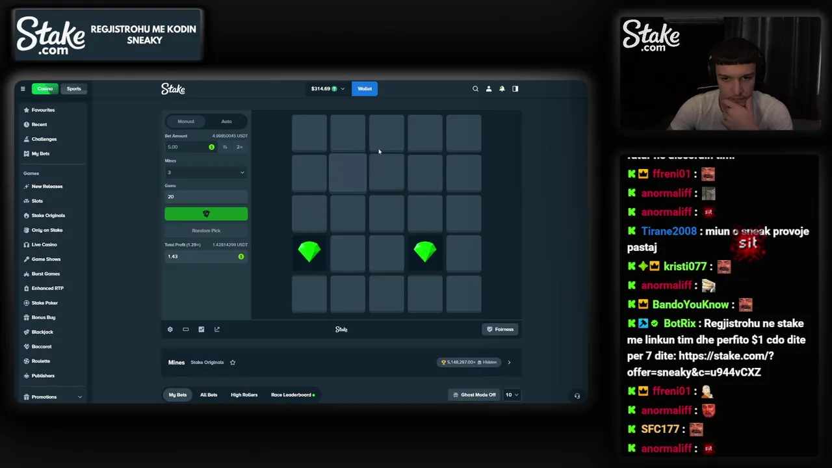Toggle Ghost Mode Off switch
Screen dimensions: 832x468
pos(474,395)
